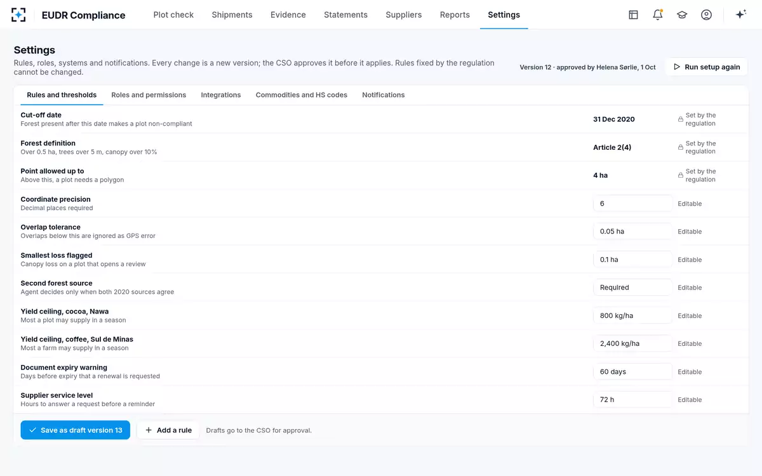Screen dimensions: 762x476
Task: Switch to the Commodities and HS codes tab
Action: point(302,95)
